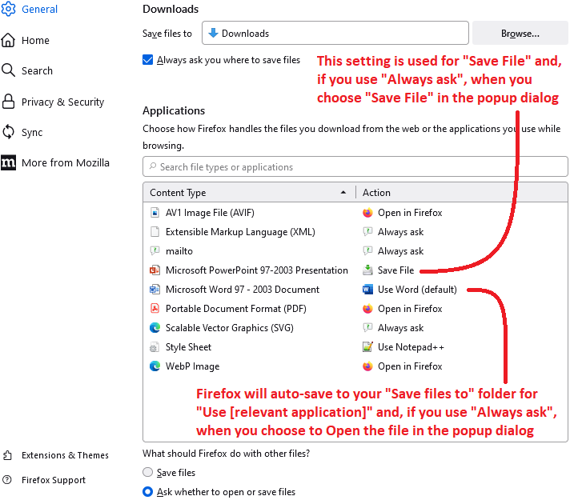Sort by Action column header
Viewport: 570px width, 500px height.
click(x=462, y=192)
